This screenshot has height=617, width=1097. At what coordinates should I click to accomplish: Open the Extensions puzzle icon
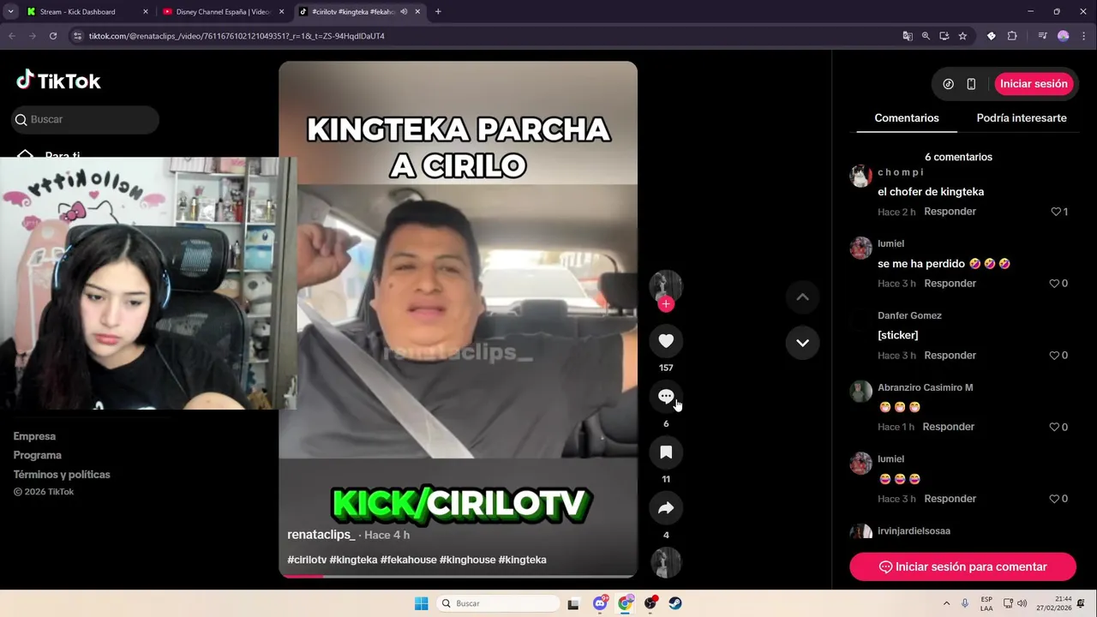click(x=1012, y=36)
